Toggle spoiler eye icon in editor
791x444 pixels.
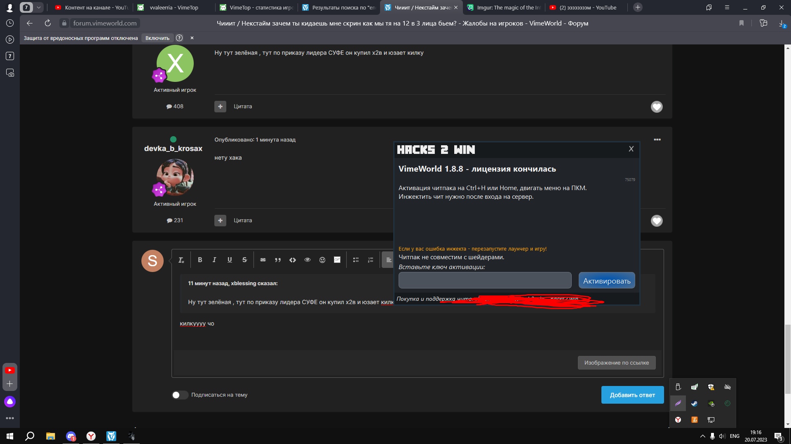click(x=307, y=260)
